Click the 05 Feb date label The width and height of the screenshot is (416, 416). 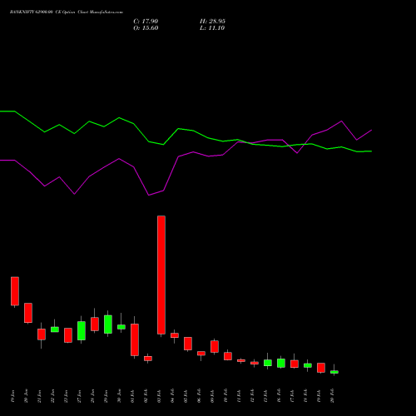[x=186, y=396]
